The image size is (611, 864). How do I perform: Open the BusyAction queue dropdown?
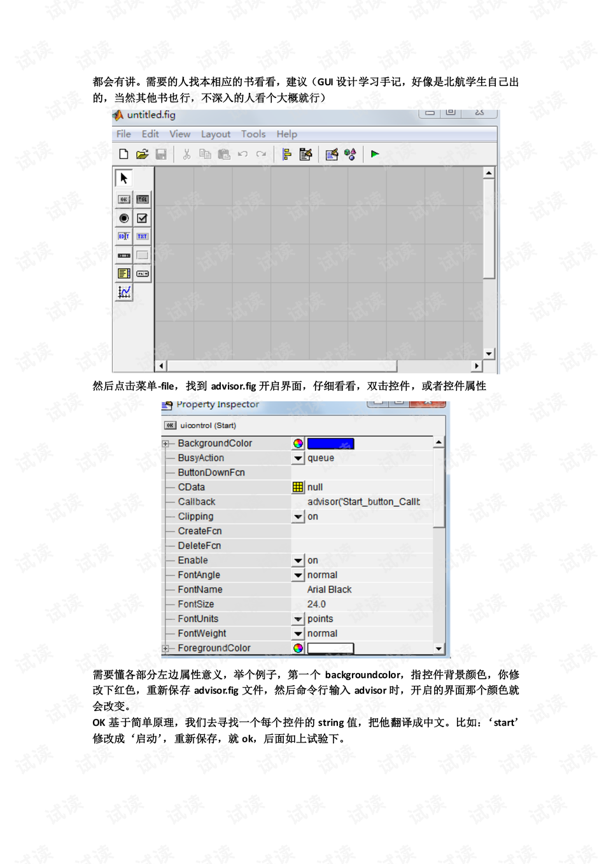298,458
